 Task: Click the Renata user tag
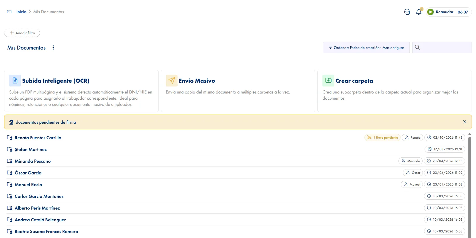point(412,137)
